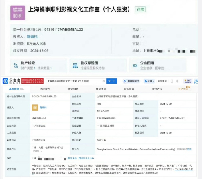Open the 财产线索 card

click(x=39, y=66)
